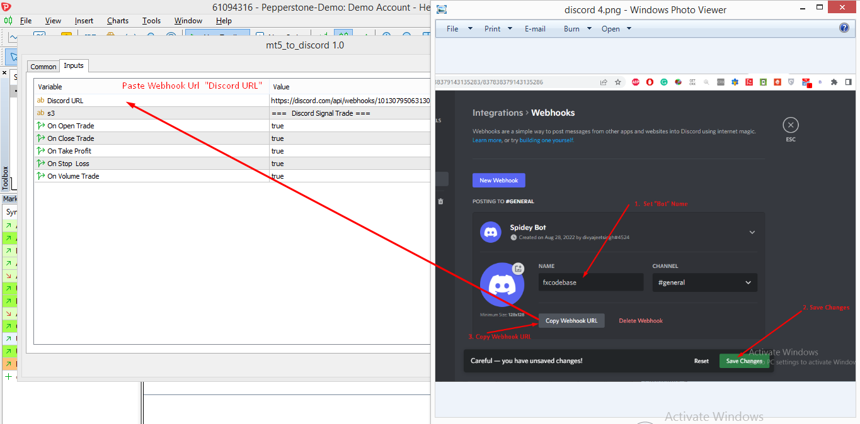Click the Pepperstone logo in the title bar
Screen dimensions: 860x424
6,7
